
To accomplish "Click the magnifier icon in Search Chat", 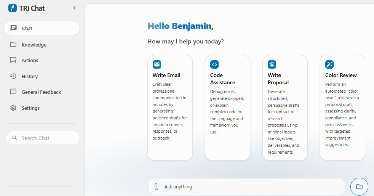I will tap(15, 138).
